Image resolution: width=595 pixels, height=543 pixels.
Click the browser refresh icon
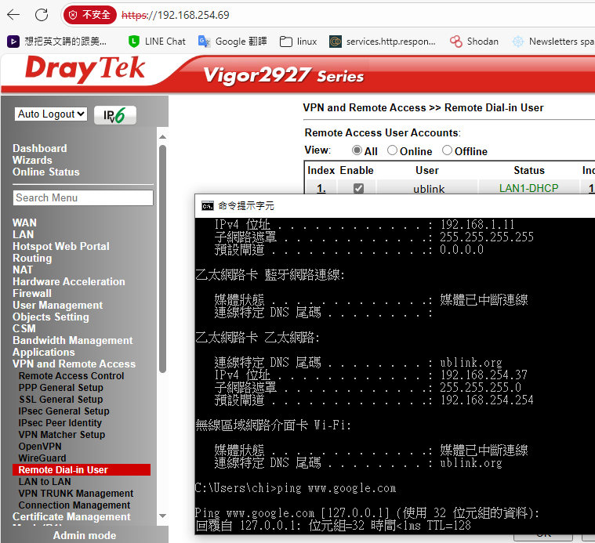pos(42,15)
